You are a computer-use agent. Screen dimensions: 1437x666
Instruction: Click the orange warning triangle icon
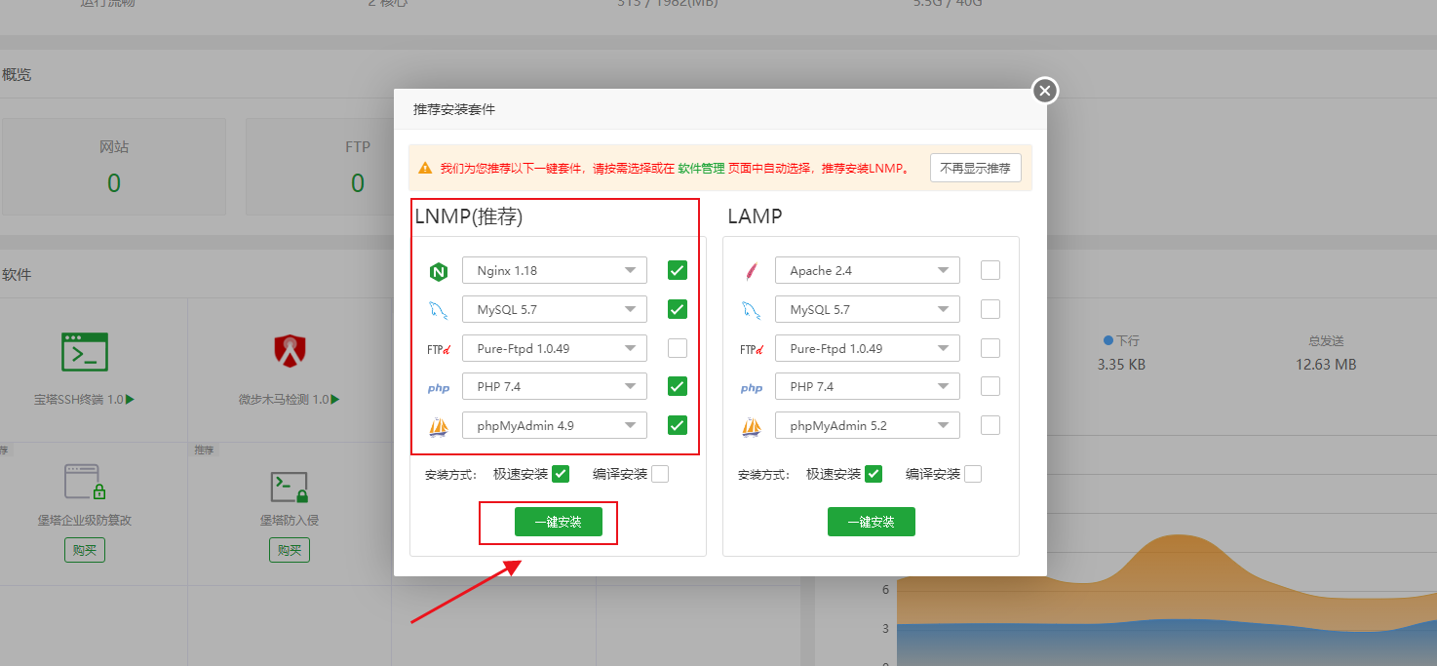425,168
